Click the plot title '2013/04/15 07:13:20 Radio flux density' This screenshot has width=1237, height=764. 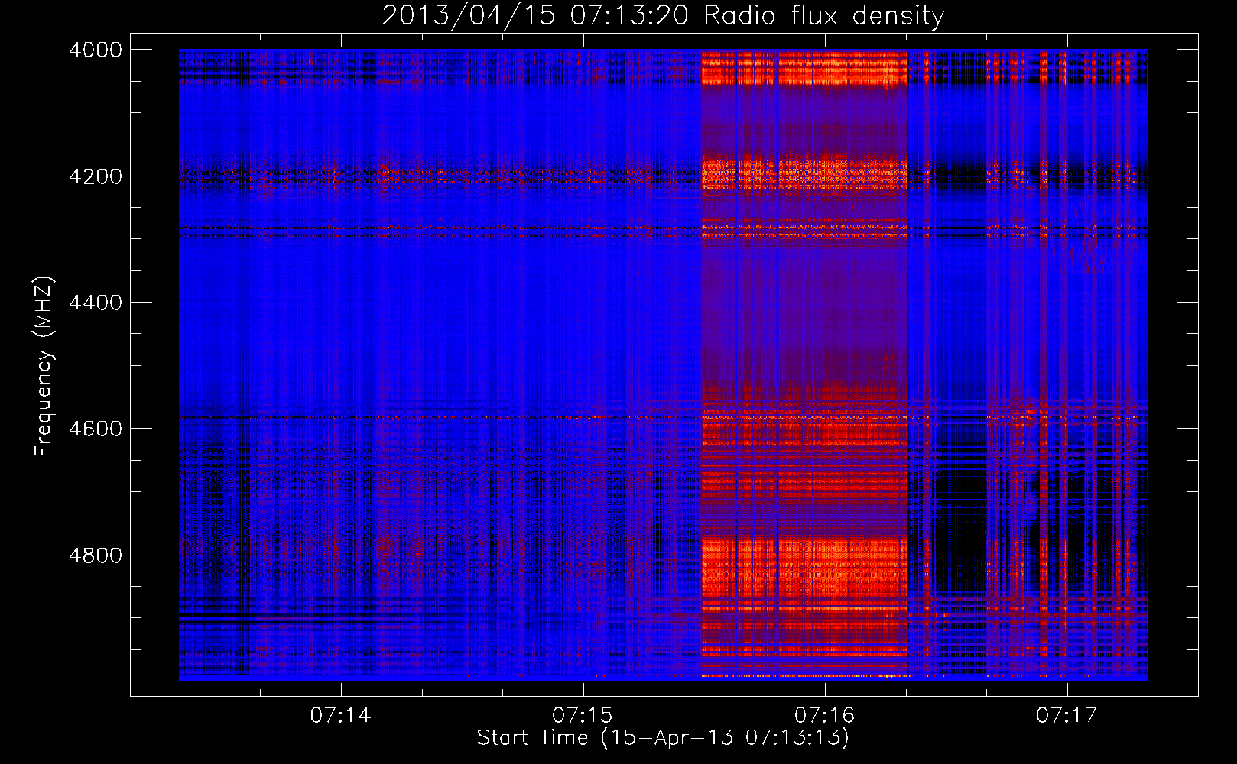[663, 15]
